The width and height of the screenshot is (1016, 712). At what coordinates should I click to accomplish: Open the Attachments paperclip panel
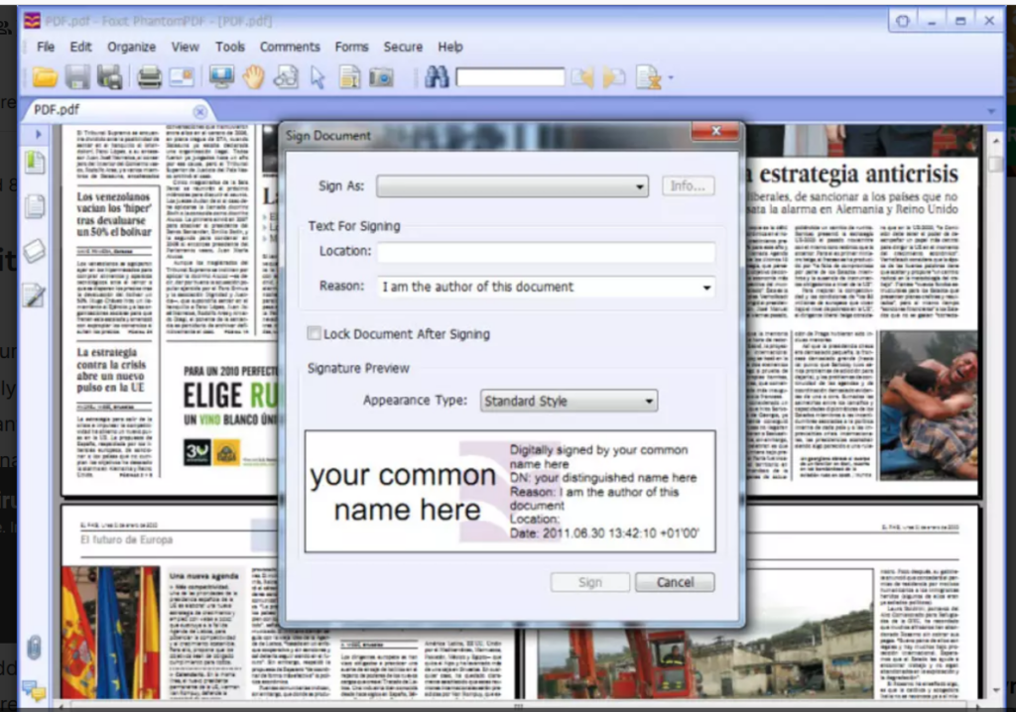click(34, 647)
